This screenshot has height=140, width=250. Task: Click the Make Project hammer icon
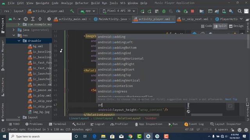point(72,11)
